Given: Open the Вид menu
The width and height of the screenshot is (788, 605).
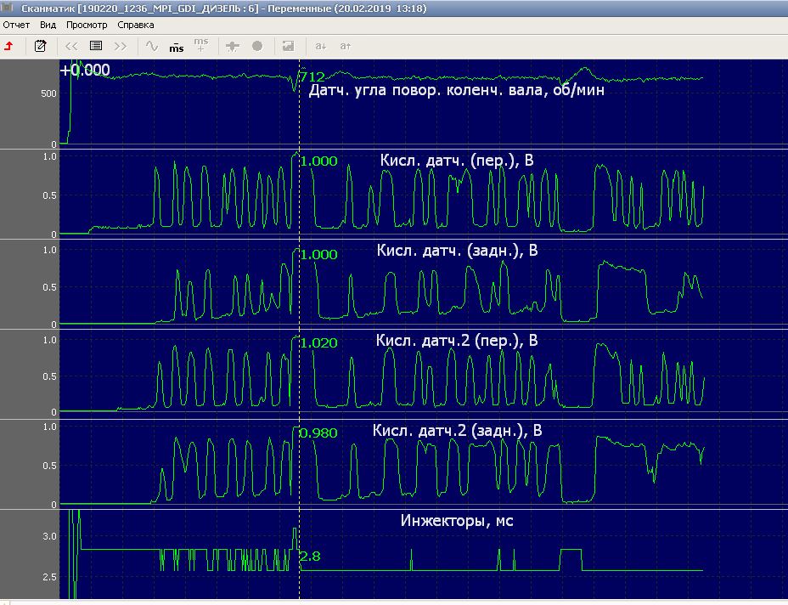Looking at the screenshot, I should click(48, 25).
